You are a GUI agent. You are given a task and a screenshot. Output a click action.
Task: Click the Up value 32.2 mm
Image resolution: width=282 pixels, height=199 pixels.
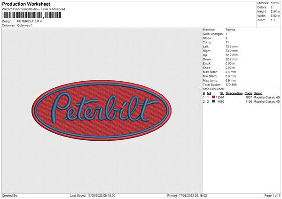(231, 55)
